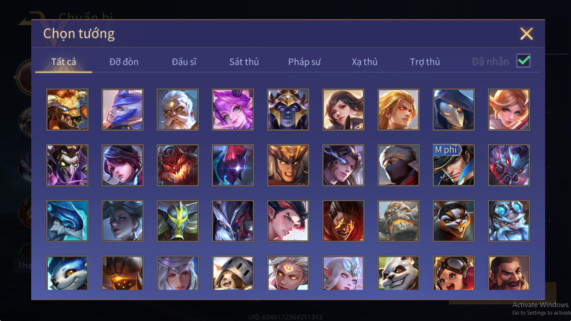Select the hooded plague-mask hero portrait
571x321 pixels.
pyautogui.click(x=454, y=109)
